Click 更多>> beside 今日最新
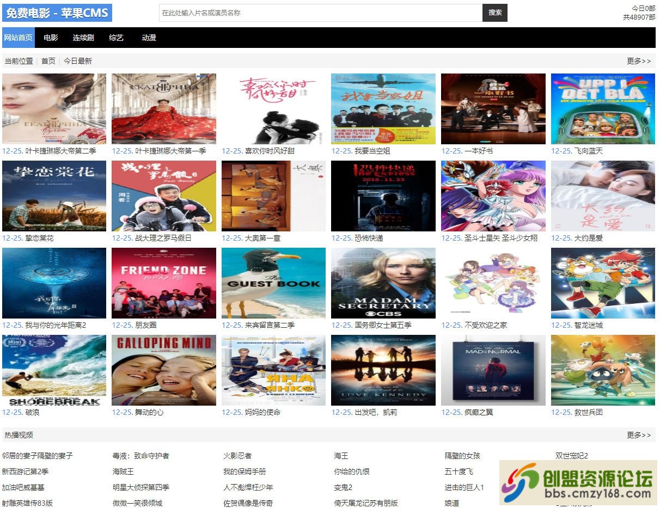The width and height of the screenshot is (660, 508). click(x=639, y=61)
